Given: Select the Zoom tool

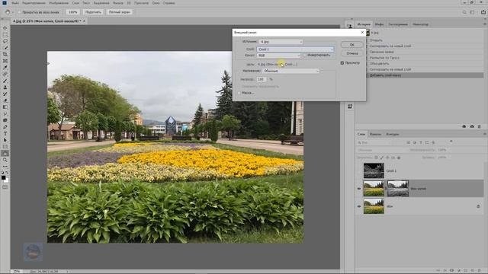Looking at the screenshot, I should tap(5, 160).
